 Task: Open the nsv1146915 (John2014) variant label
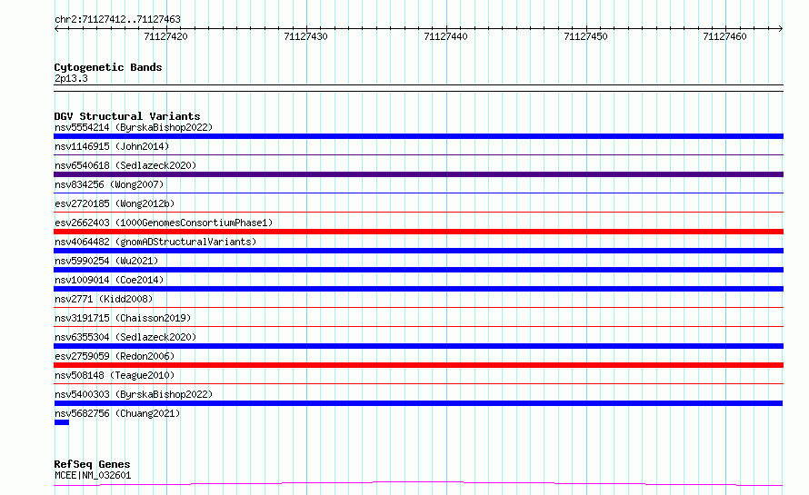[112, 146]
